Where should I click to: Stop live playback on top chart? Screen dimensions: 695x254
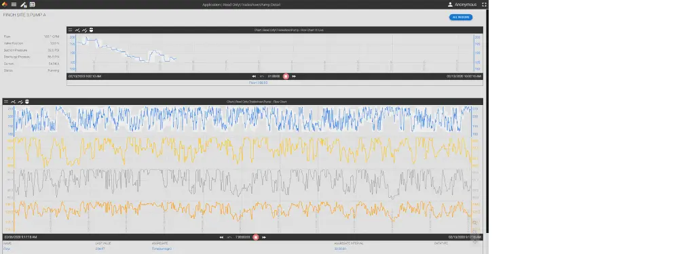(x=286, y=77)
